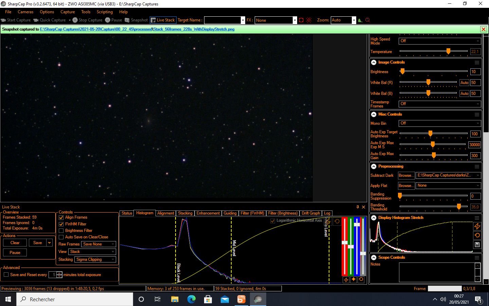
Task: Toggle Logarithmic Horizontal Axis checkbox
Action: [x=272, y=221]
